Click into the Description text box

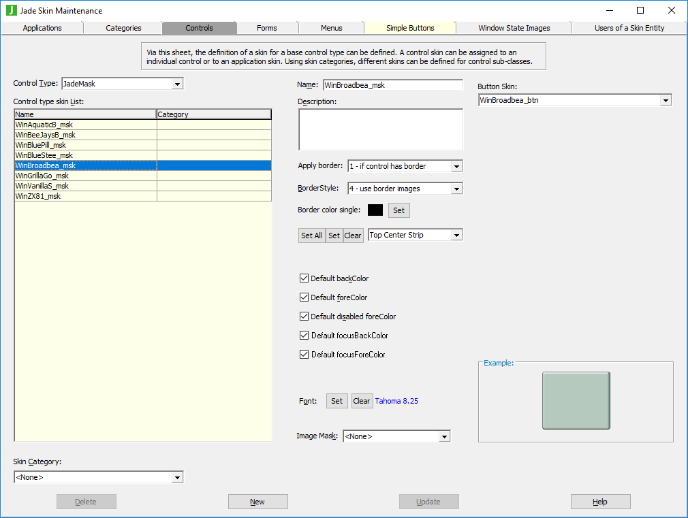(380, 129)
